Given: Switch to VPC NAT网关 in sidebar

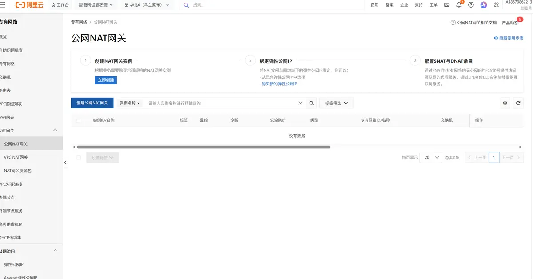Looking at the screenshot, I should point(17,157).
